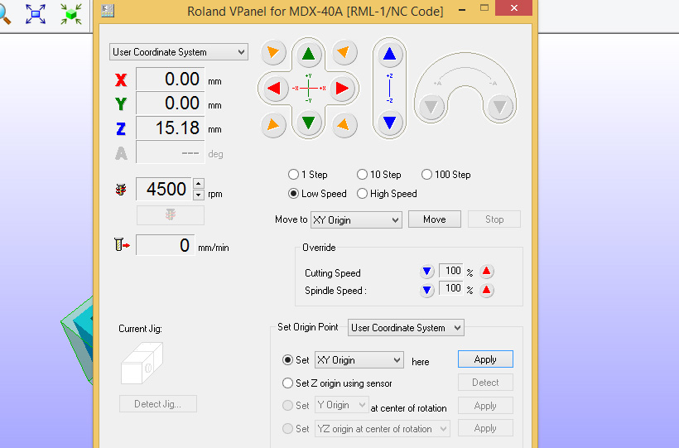The height and width of the screenshot is (448, 679).
Task: Increase spindle rpm with up stepper
Action: tap(199, 184)
